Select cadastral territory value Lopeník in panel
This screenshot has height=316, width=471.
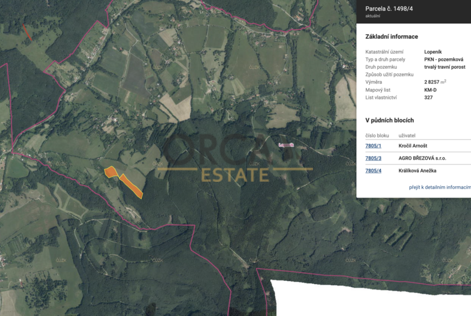[x=434, y=52]
